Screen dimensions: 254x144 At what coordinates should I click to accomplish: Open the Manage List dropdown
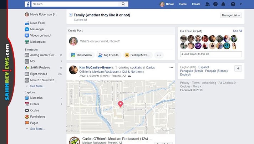coord(231,15)
